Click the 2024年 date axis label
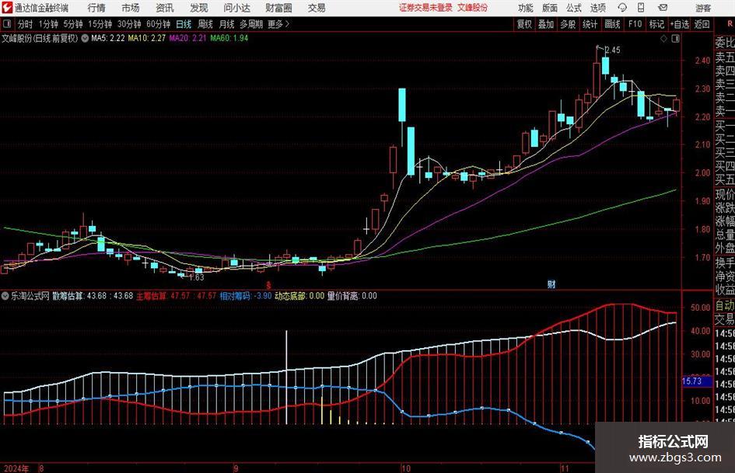This screenshot has width=735, height=473. (x=16, y=468)
